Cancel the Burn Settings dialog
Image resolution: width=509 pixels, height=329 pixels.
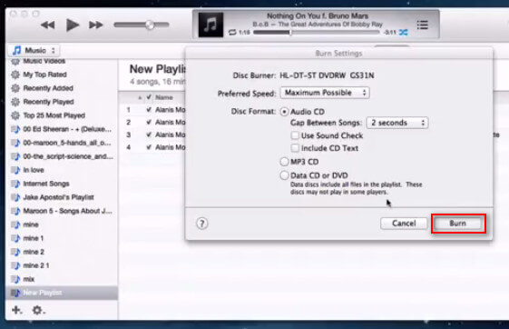pyautogui.click(x=404, y=224)
